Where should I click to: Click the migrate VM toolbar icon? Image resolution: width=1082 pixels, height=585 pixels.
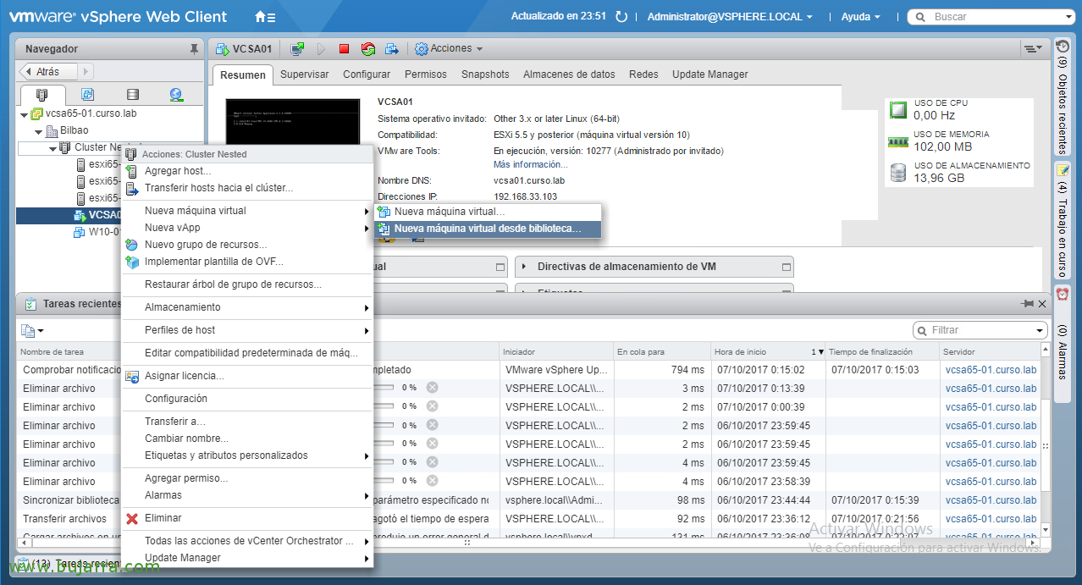(392, 49)
